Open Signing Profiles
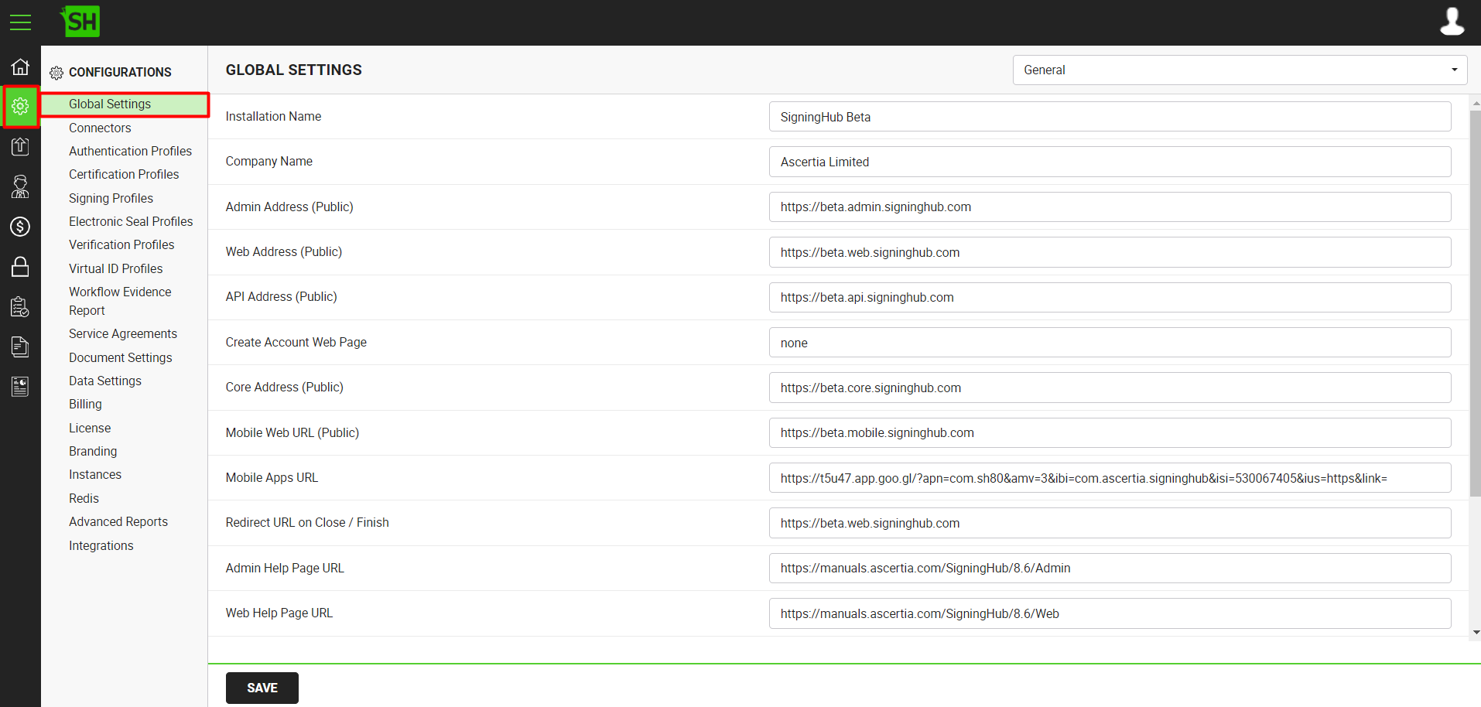 pos(111,198)
